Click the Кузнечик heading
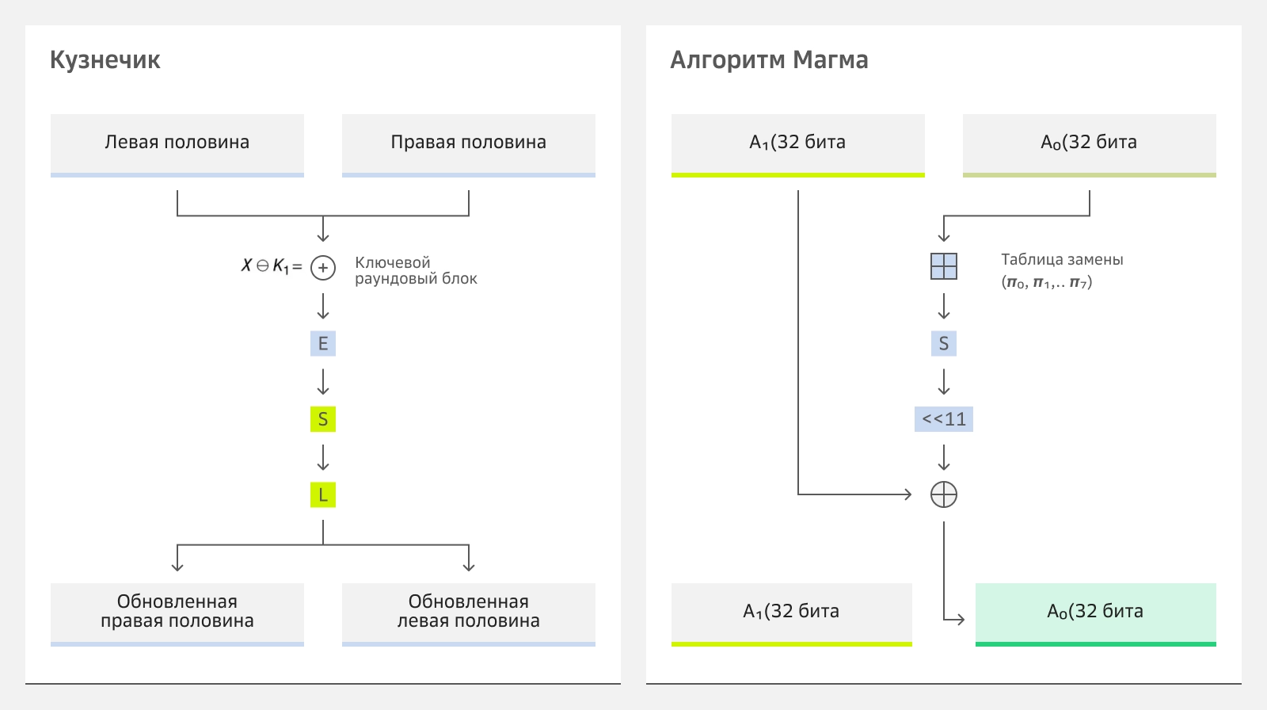1267x710 pixels. click(105, 60)
